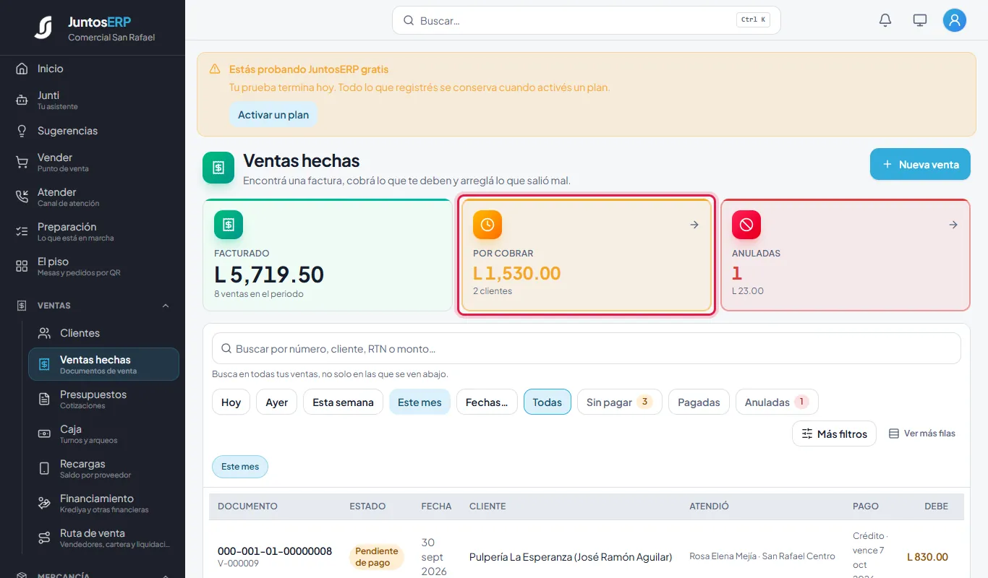
Task: Click the JuntosERP logo
Action: (43, 27)
